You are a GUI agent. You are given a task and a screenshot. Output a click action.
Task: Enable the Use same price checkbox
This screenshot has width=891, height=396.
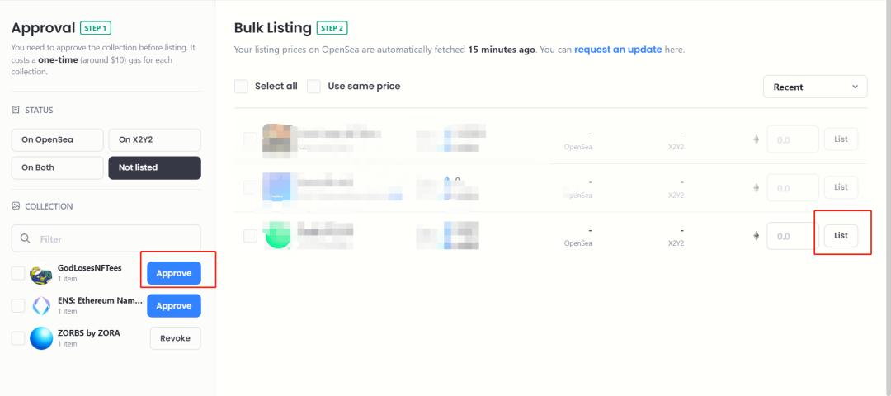click(313, 87)
